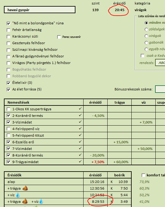The height and width of the screenshot is (207, 165).
Task: Check the Karácsonyi süti option
Action: coord(8,37)
